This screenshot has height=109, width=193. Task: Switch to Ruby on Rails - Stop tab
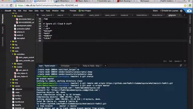[91, 66]
